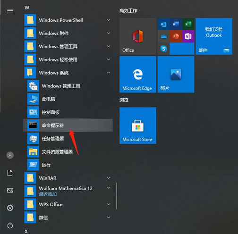
Task: Click the Power icon in sidebar
Action: click(10, 226)
